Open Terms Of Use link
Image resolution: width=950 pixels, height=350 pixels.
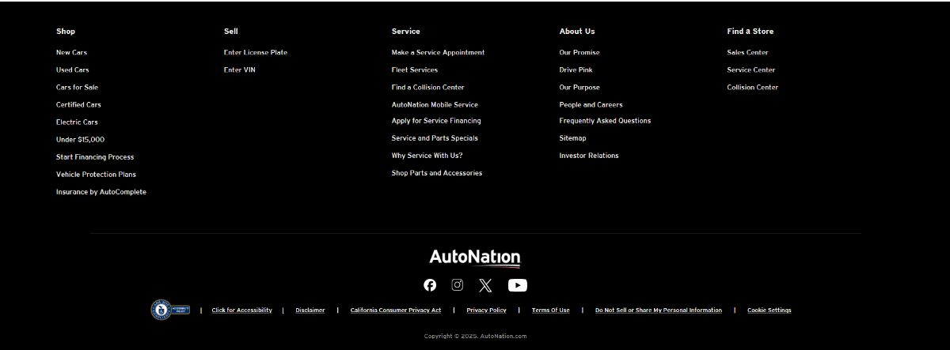[551, 310]
